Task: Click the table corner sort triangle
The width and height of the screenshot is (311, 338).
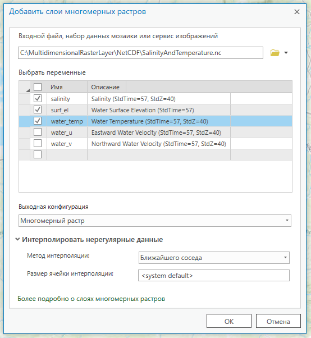Action: pyautogui.click(x=28, y=90)
